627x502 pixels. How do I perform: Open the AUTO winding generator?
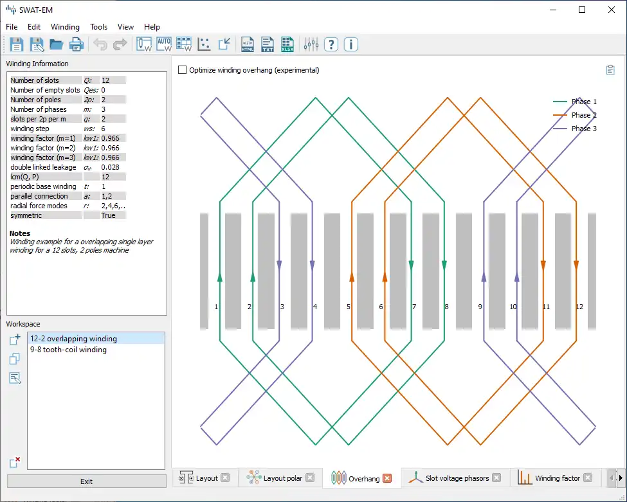coord(164,44)
